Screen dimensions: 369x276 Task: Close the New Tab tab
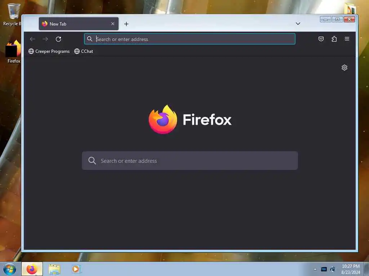click(x=113, y=24)
